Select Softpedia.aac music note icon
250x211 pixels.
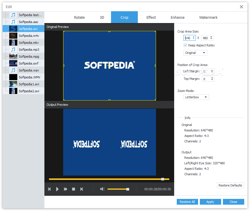[x=13, y=22]
